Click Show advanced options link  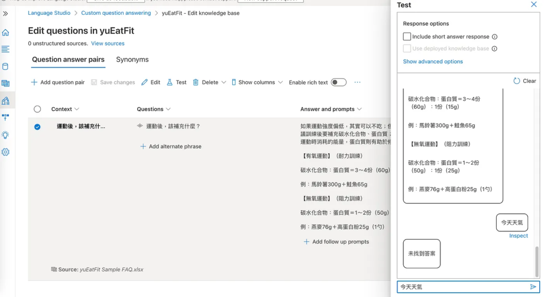[432, 62]
